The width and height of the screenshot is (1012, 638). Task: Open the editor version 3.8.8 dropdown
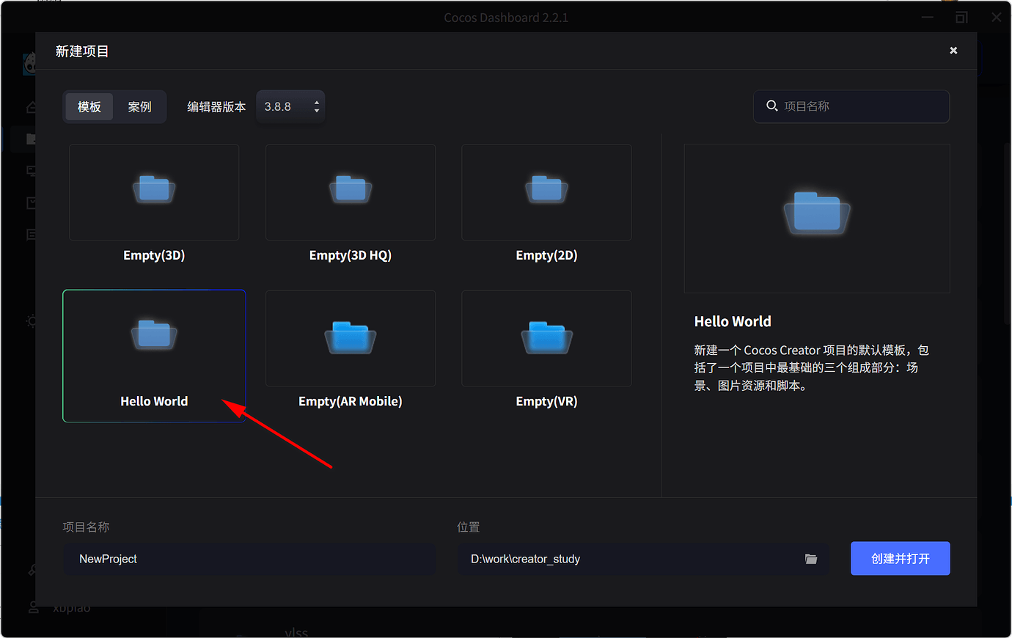(290, 107)
